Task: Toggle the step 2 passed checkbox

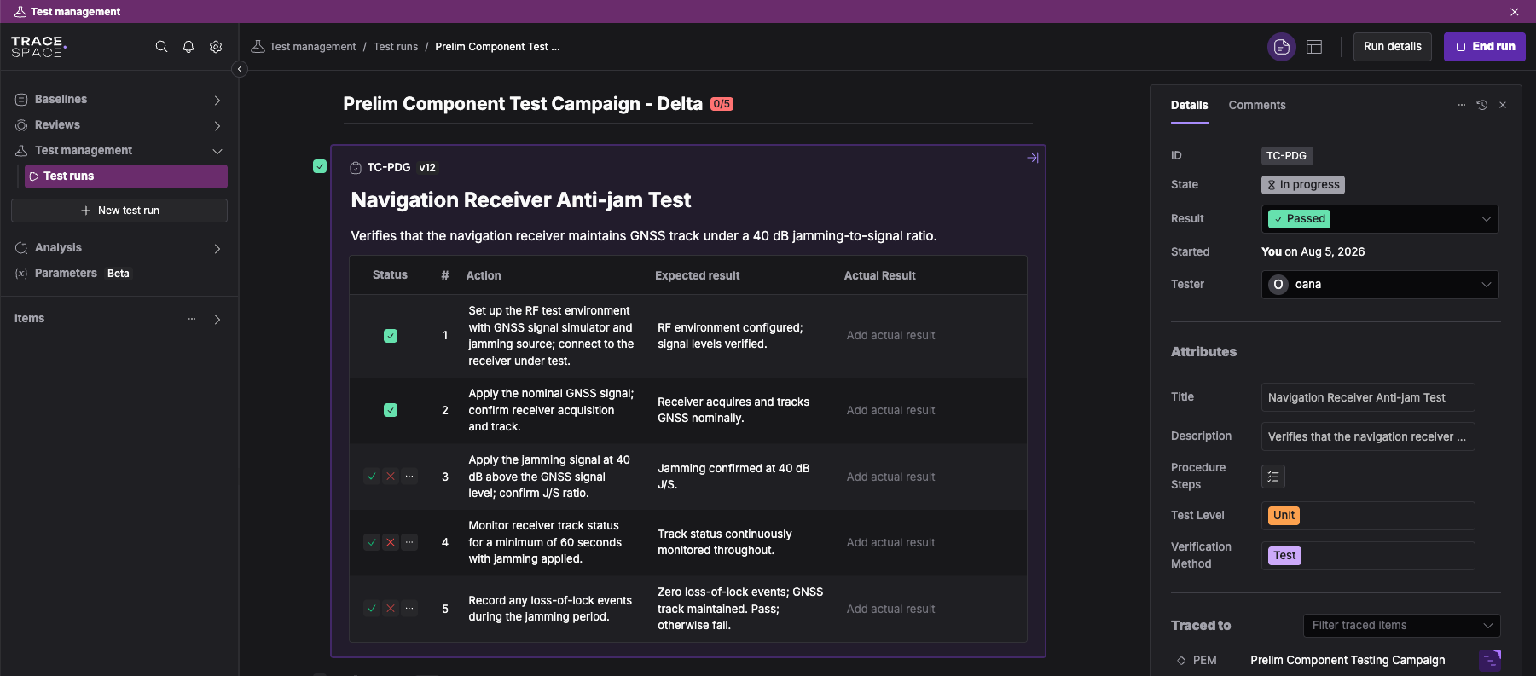Action: coord(391,410)
